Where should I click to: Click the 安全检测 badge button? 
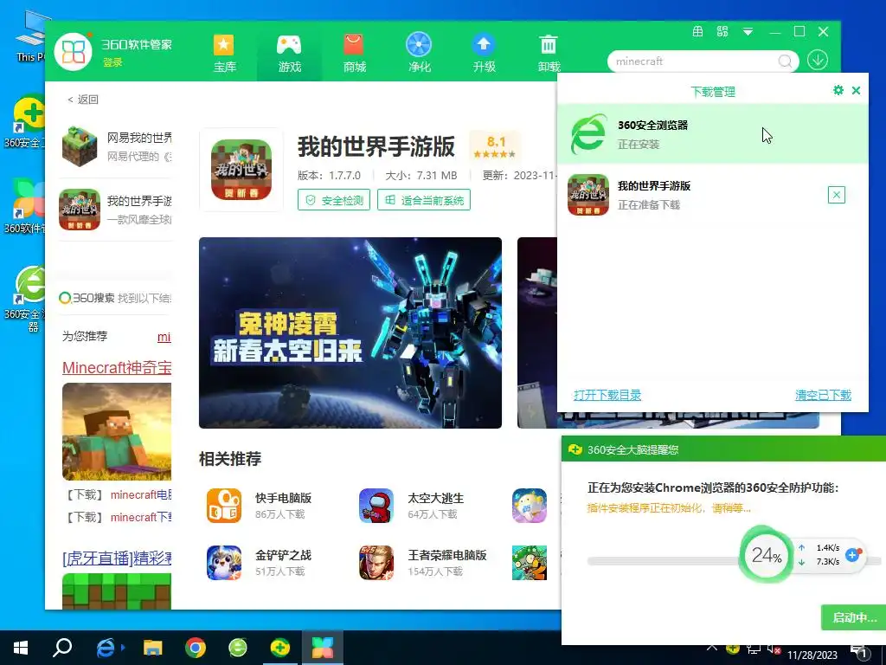(334, 200)
